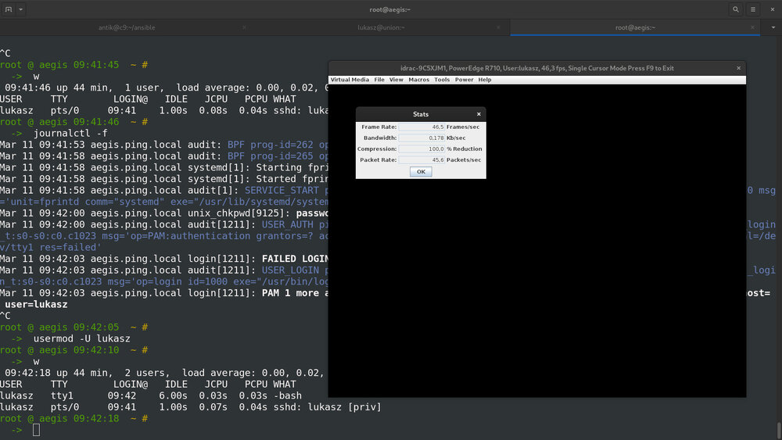Open the Macros menu
The image size is (782, 440).
(418, 80)
